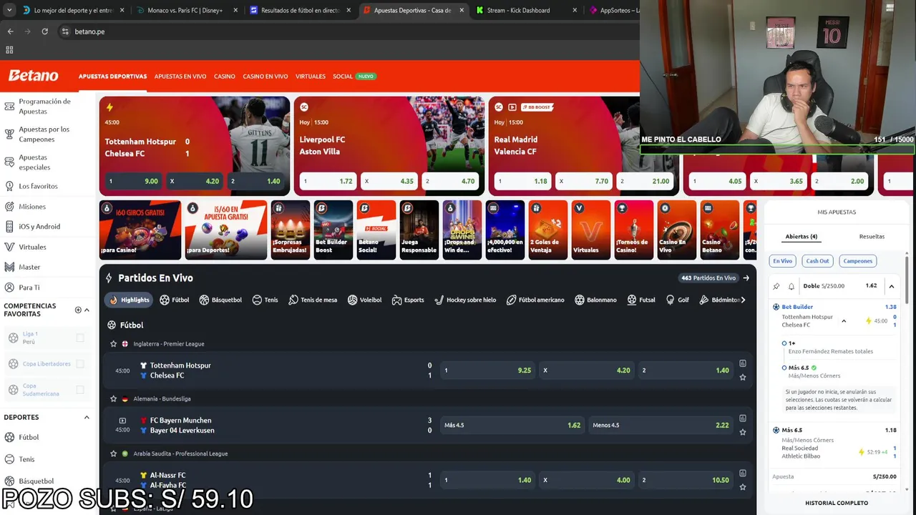The height and width of the screenshot is (515, 916).
Task: Bet Chelsea win at 1.40 in live row
Action: click(x=686, y=371)
